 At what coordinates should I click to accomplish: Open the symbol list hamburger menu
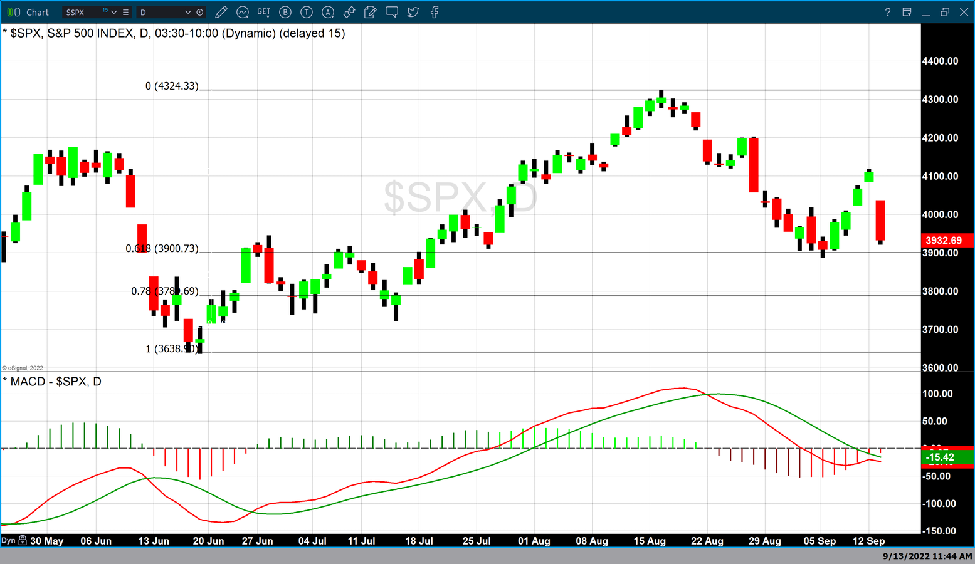125,12
